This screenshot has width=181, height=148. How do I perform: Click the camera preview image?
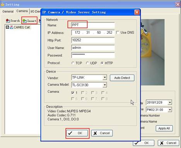[x=152, y=52]
